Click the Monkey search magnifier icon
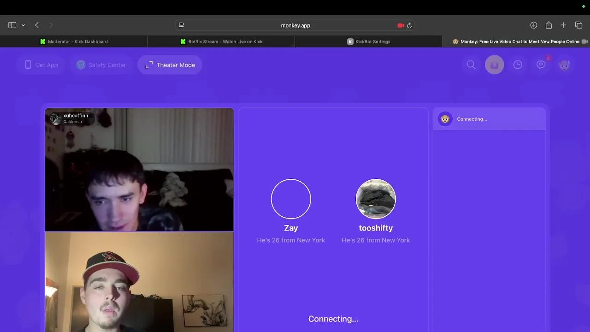 [471, 65]
